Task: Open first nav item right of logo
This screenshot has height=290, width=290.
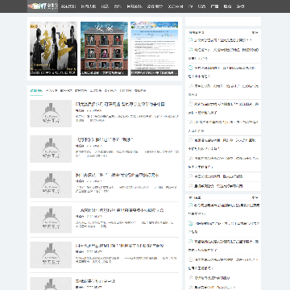Action: coord(68,6)
